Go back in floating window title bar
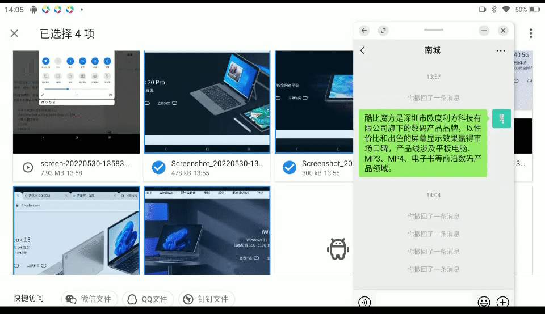The height and width of the screenshot is (314, 545). click(x=364, y=31)
